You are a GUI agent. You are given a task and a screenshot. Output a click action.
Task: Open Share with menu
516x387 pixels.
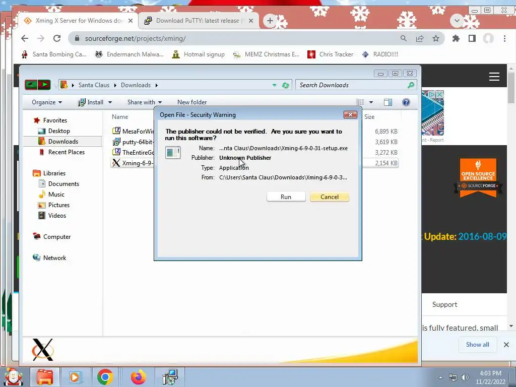pyautogui.click(x=145, y=102)
